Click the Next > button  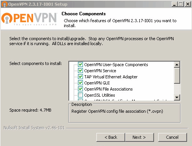click(139, 137)
